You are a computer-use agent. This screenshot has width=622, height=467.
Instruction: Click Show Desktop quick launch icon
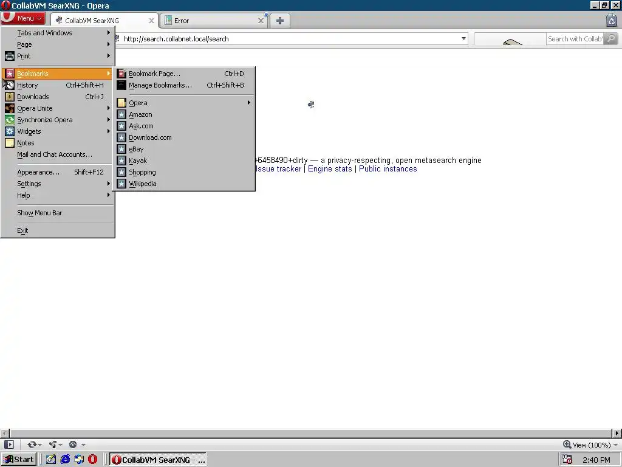(51, 460)
